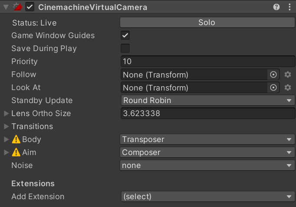
Task: Open object picker for Look At field
Action: click(273, 87)
